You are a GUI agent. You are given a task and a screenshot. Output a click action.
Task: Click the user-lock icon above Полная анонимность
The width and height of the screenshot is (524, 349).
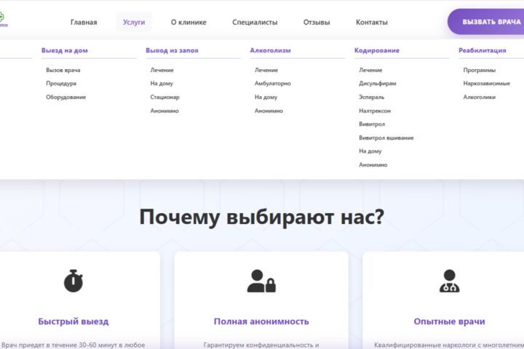point(261,281)
